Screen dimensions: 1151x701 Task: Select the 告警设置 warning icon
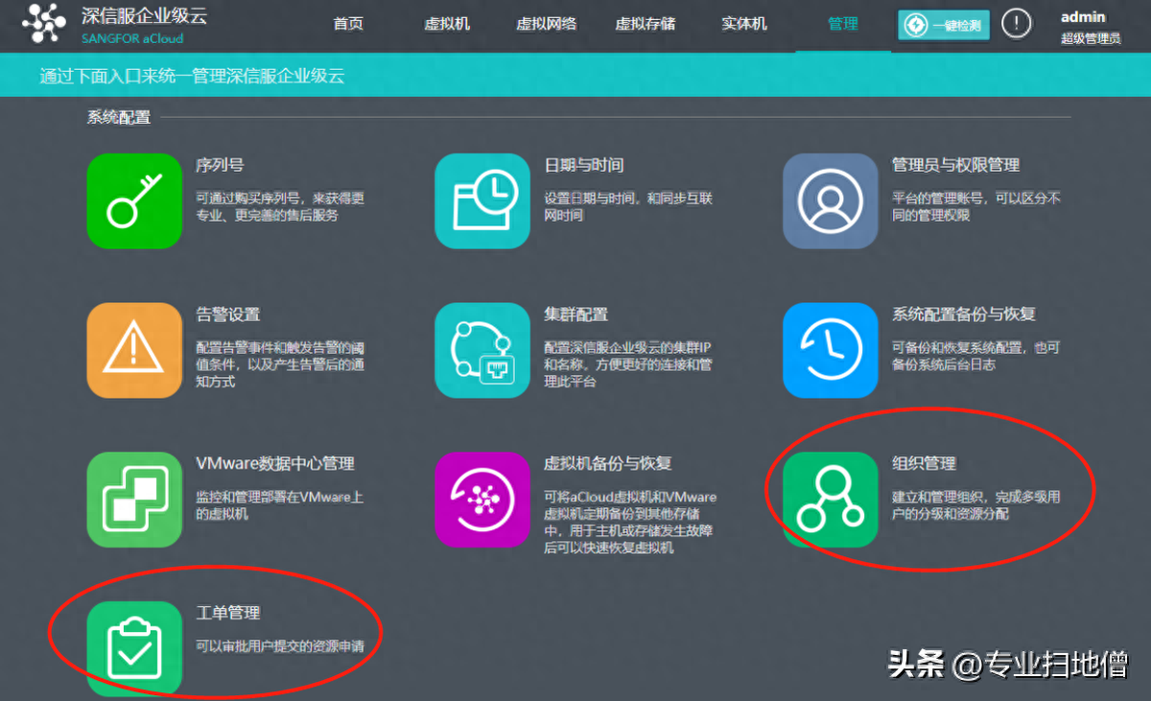tap(133, 350)
